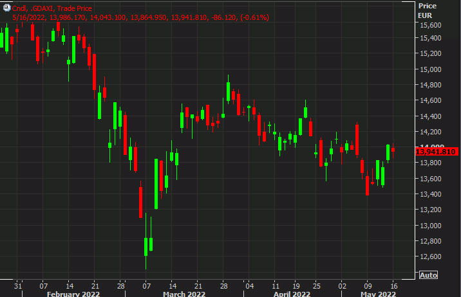Click the 31 date tick on time axis
461x297 pixels.
[18, 286]
